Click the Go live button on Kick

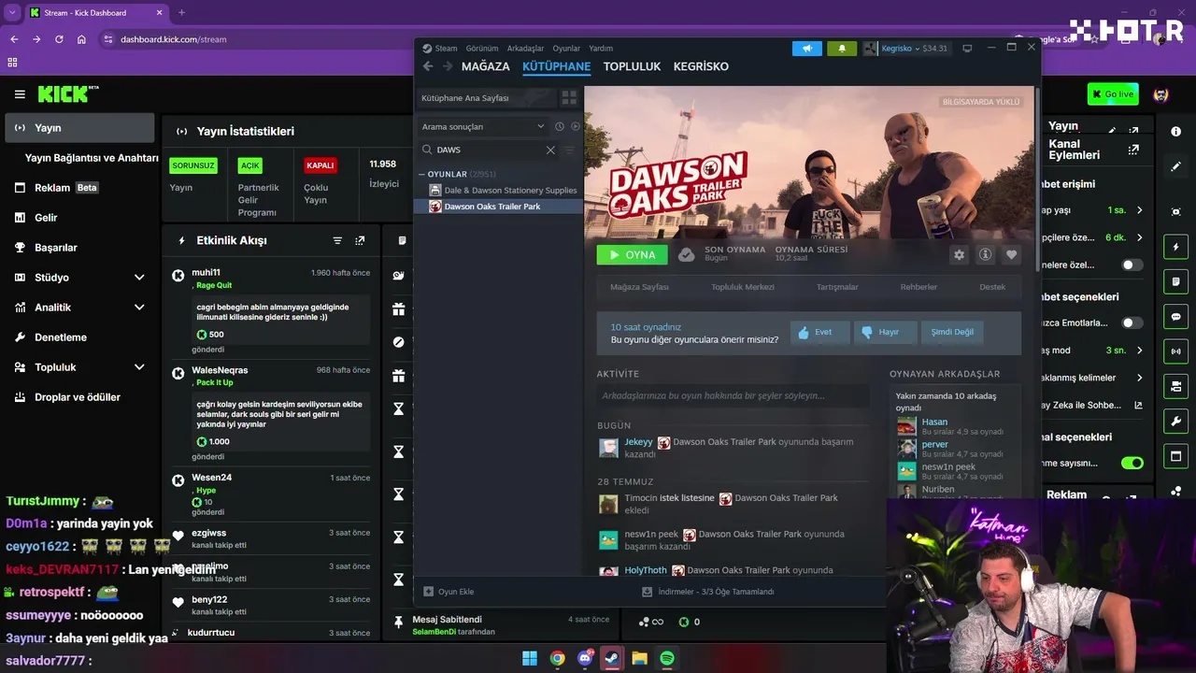coord(1113,94)
